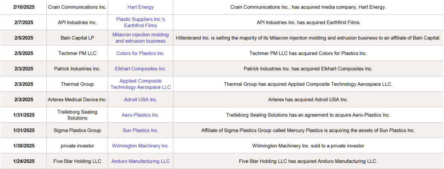This screenshot has width=444, height=169.
Task: Click the Plastic Suppliers Inc.'s Earthfirst Films link
Action: tap(141, 23)
